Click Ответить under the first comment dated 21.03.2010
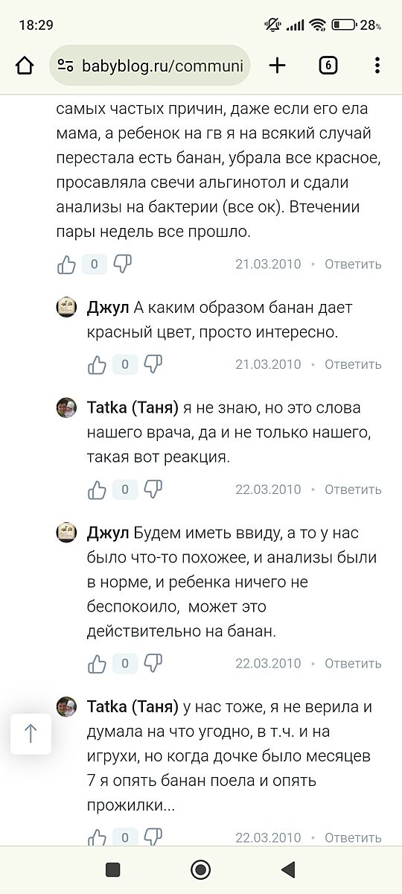 tap(353, 264)
